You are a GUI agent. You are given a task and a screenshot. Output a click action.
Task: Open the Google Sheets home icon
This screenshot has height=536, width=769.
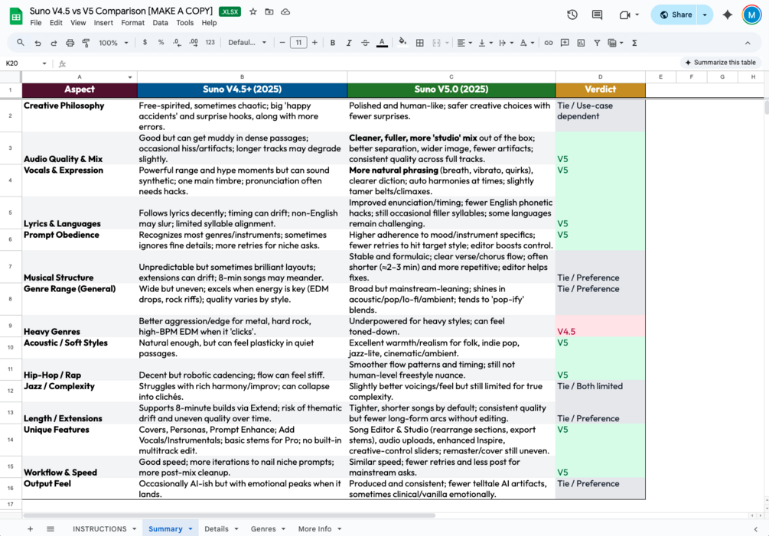coord(16,16)
